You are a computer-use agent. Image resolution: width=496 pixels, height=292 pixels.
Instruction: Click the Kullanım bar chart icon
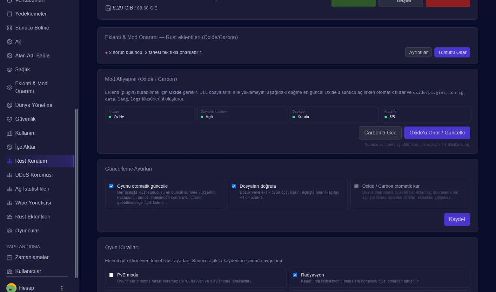(x=10, y=133)
